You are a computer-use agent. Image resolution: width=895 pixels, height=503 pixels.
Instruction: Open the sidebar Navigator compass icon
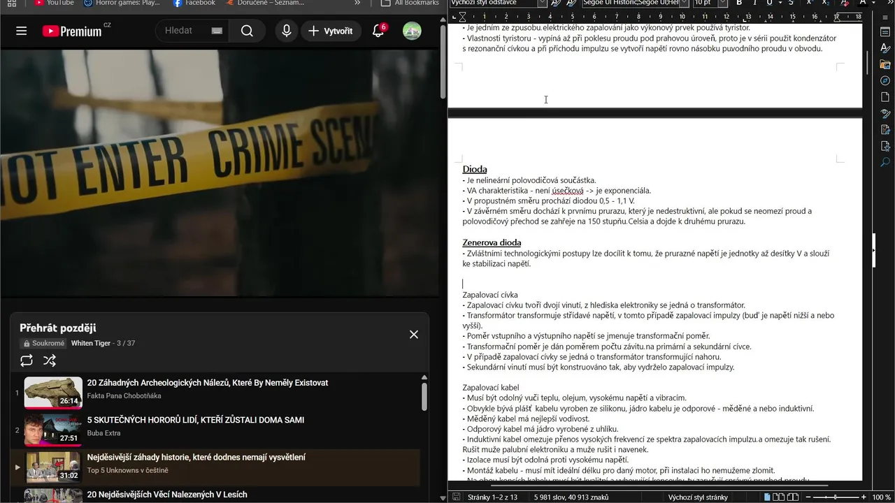point(885,81)
